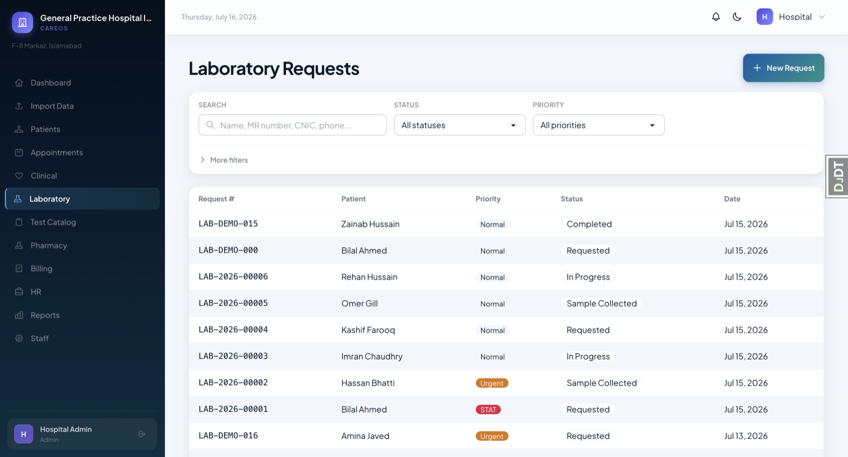Expand More filters section
The width and height of the screenshot is (848, 457).
coord(224,160)
